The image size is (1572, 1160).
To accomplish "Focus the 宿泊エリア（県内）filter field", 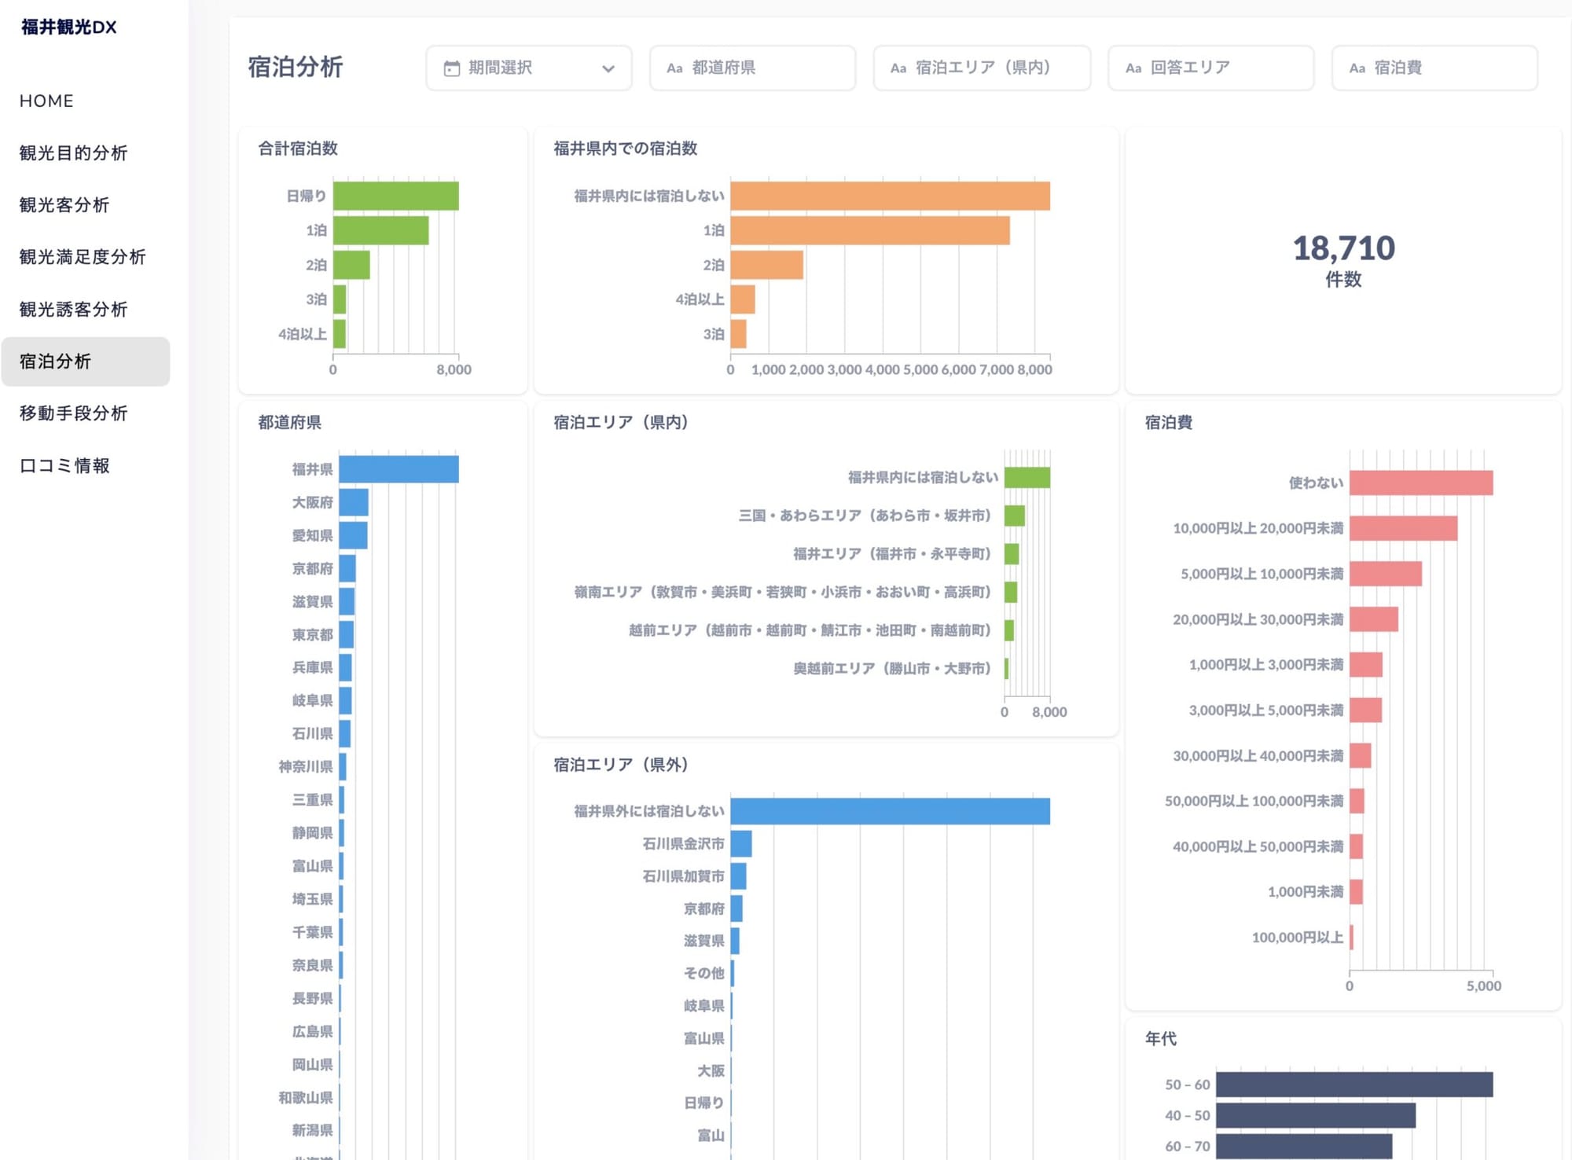I will 982,68.
